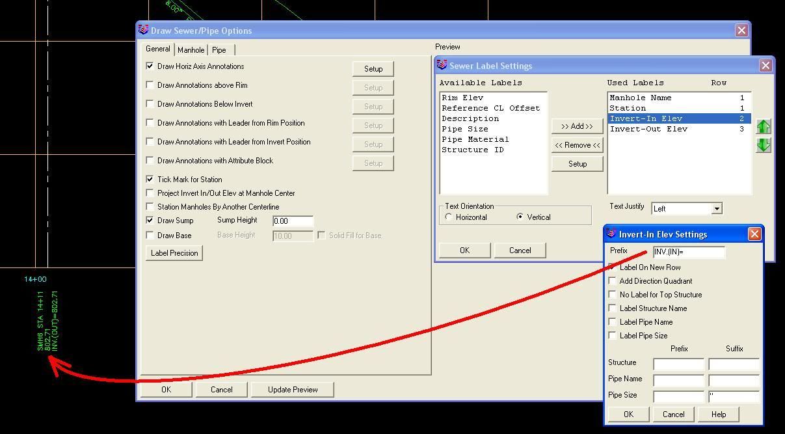Select Pipe Material in Available Labels
The width and height of the screenshot is (785, 434).
point(475,139)
